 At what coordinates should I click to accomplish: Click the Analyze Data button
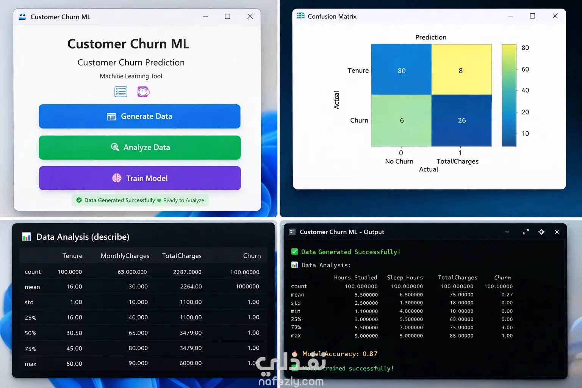tap(139, 147)
